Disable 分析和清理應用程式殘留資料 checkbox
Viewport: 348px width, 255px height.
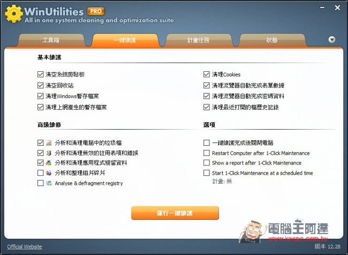tap(40, 163)
